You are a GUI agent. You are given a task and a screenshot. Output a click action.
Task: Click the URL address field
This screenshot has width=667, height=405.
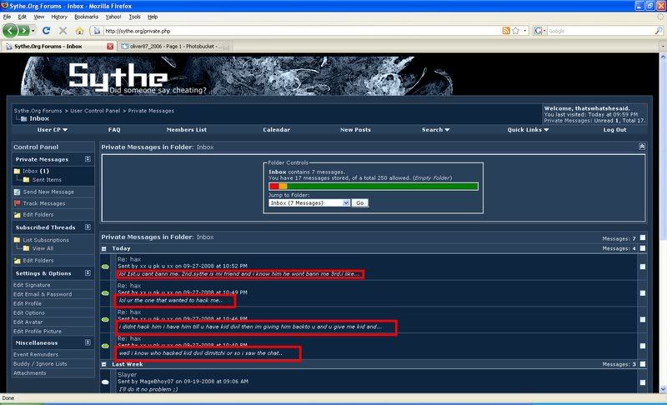tap(302, 31)
